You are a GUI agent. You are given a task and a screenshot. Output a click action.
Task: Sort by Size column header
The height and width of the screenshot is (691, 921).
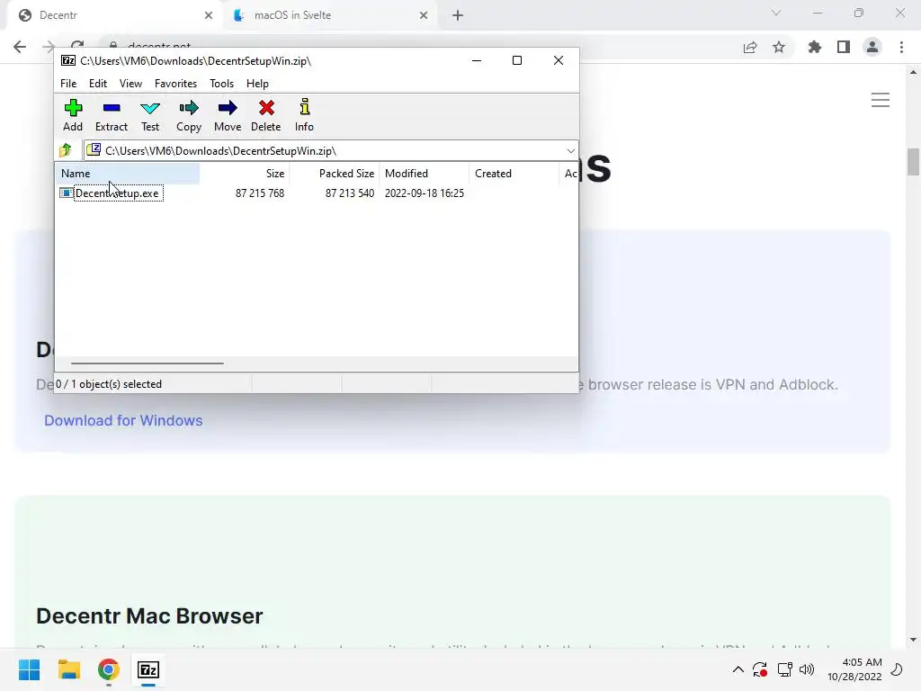[x=245, y=174]
